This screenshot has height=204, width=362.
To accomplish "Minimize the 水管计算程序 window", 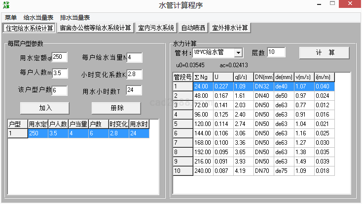I will pyautogui.click(x=320, y=5).
